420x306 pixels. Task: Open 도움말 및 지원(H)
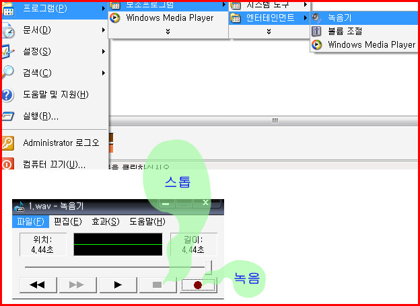tap(55, 95)
